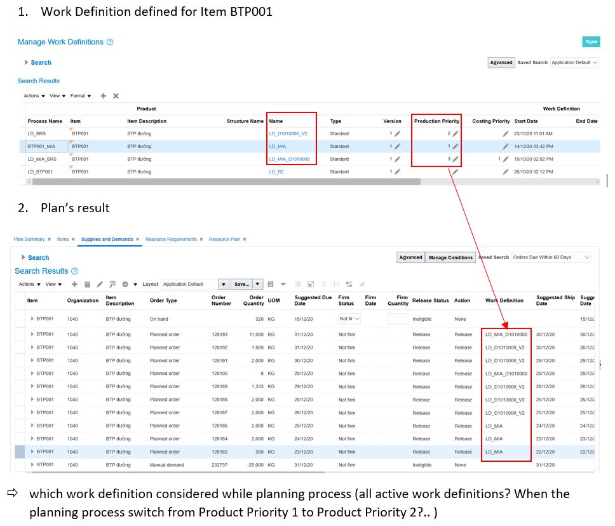Select the edit pencil icon in Supplies and Demands toolbar
The image size is (615, 526).
coord(99,284)
